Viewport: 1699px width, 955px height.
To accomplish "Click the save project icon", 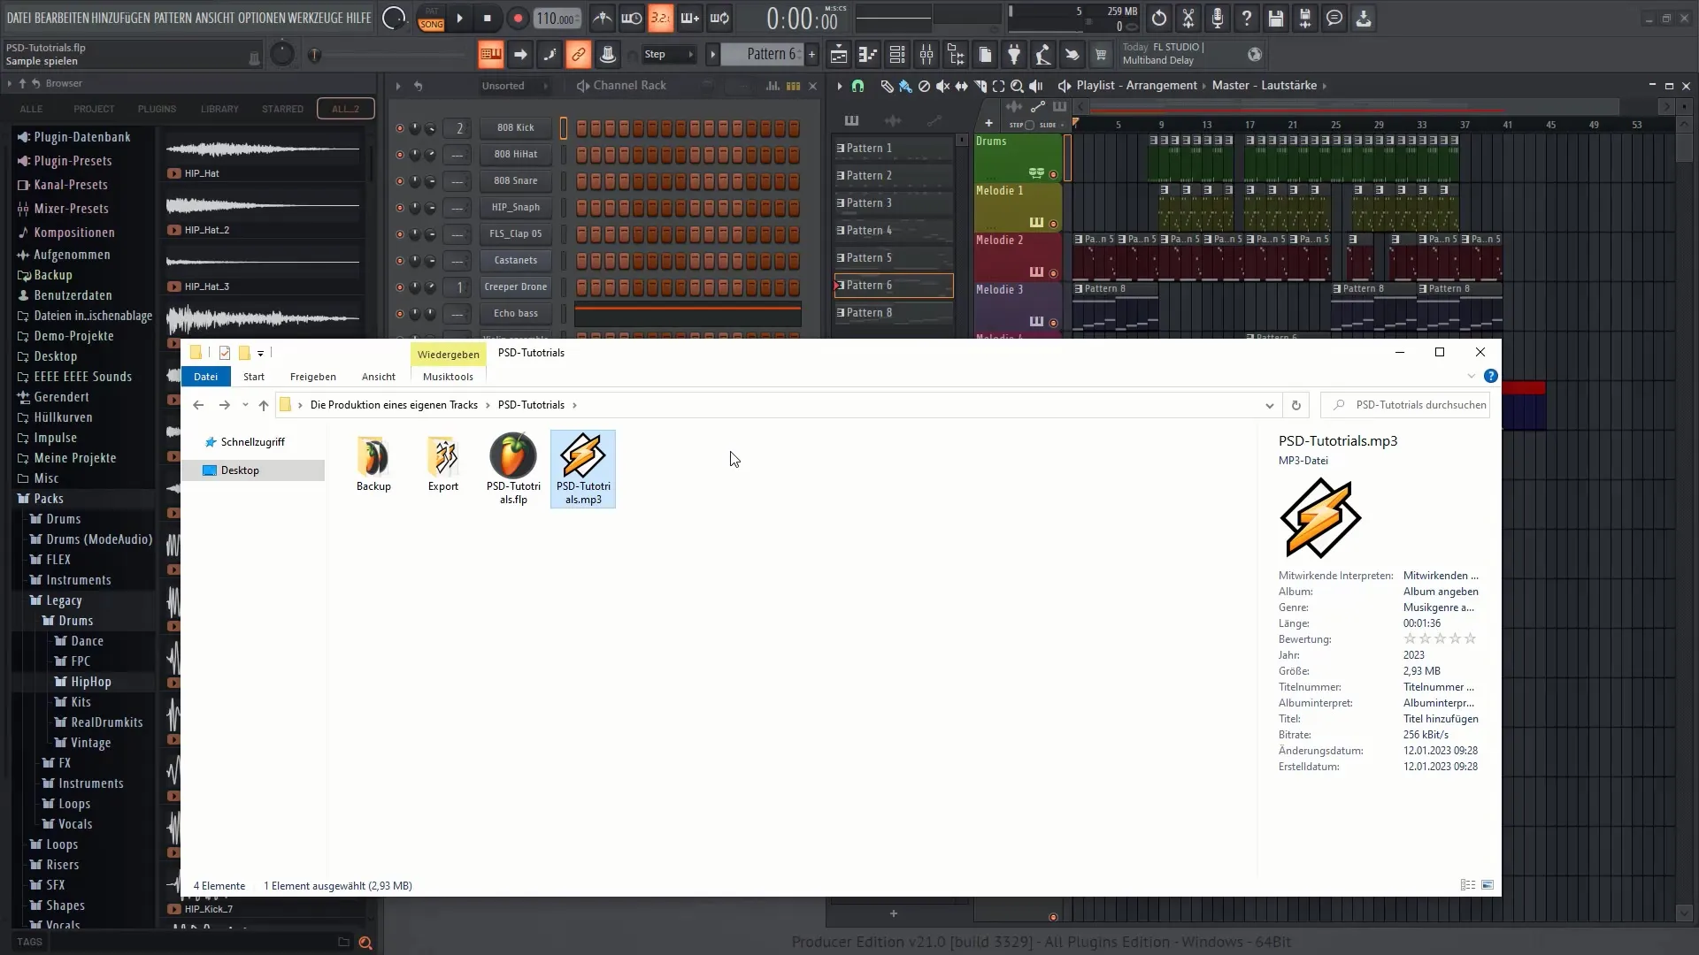I will pos(1275,19).
